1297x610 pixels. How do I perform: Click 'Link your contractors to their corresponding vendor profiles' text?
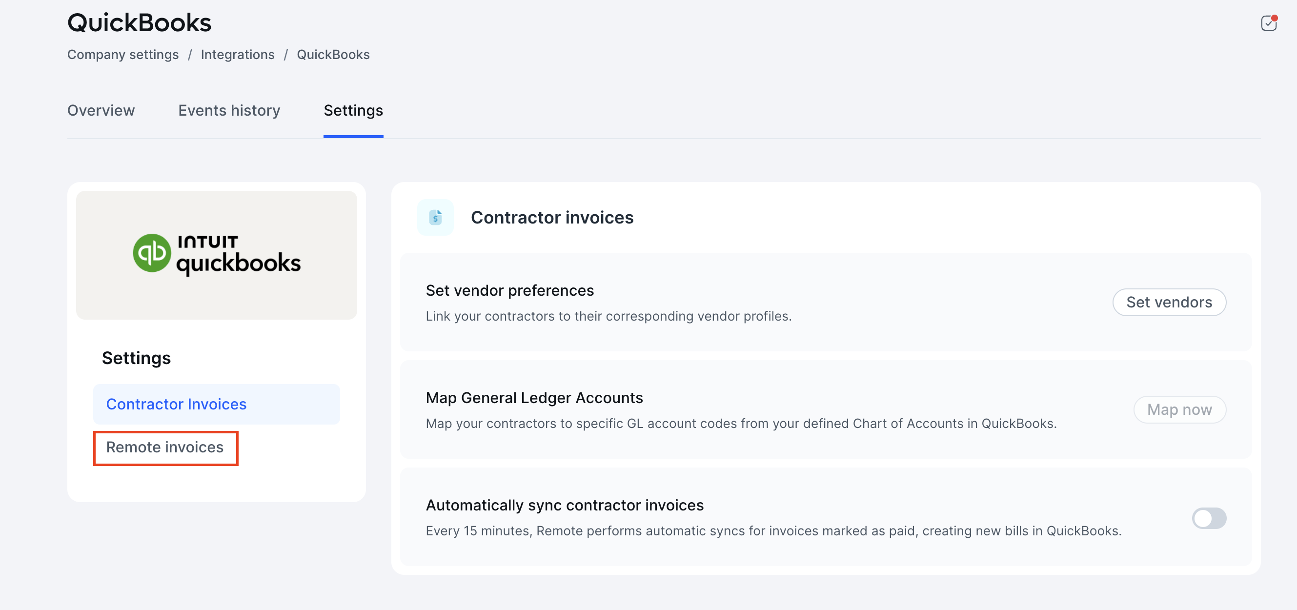point(608,316)
